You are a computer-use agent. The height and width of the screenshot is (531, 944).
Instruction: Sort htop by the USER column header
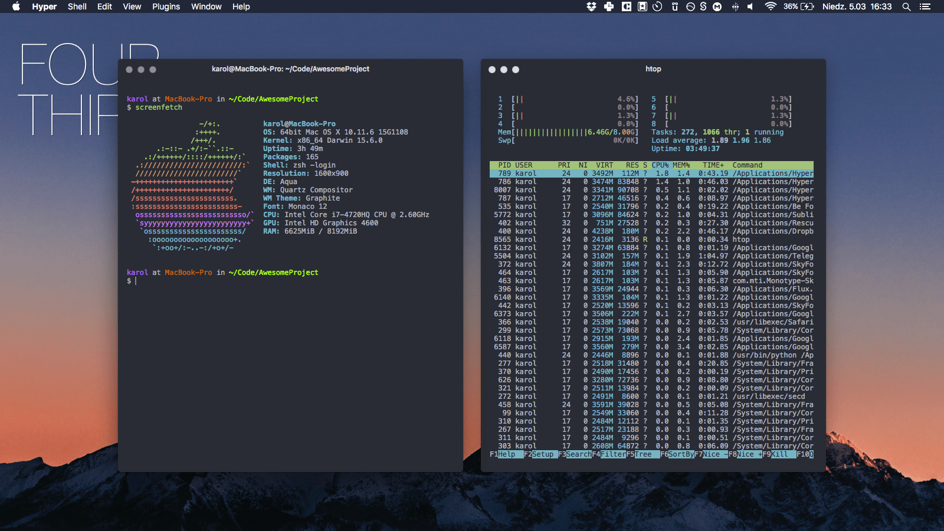coord(524,165)
